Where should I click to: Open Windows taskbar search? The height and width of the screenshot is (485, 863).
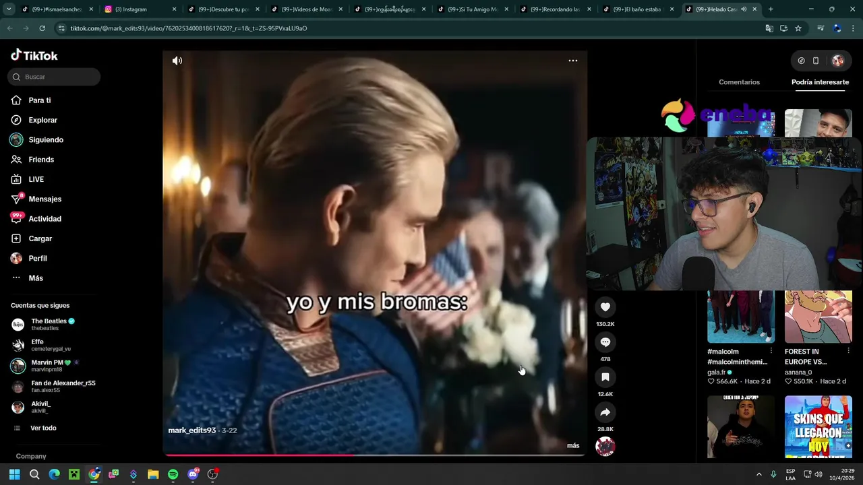[x=34, y=474]
